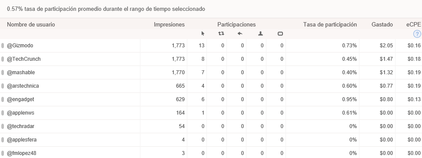Sort by Impresiones column header

[x=169, y=25]
